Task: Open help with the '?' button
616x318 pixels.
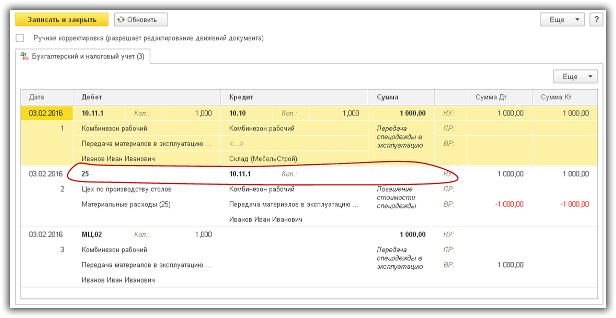Action: point(596,19)
